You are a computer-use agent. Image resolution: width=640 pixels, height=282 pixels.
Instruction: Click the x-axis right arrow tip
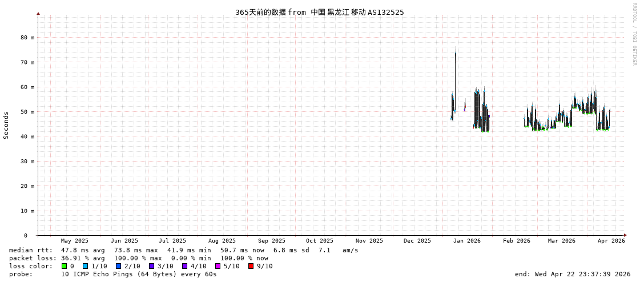[x=625, y=235]
